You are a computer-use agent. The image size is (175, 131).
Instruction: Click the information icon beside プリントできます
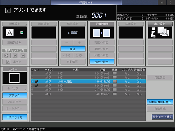click(8, 10)
